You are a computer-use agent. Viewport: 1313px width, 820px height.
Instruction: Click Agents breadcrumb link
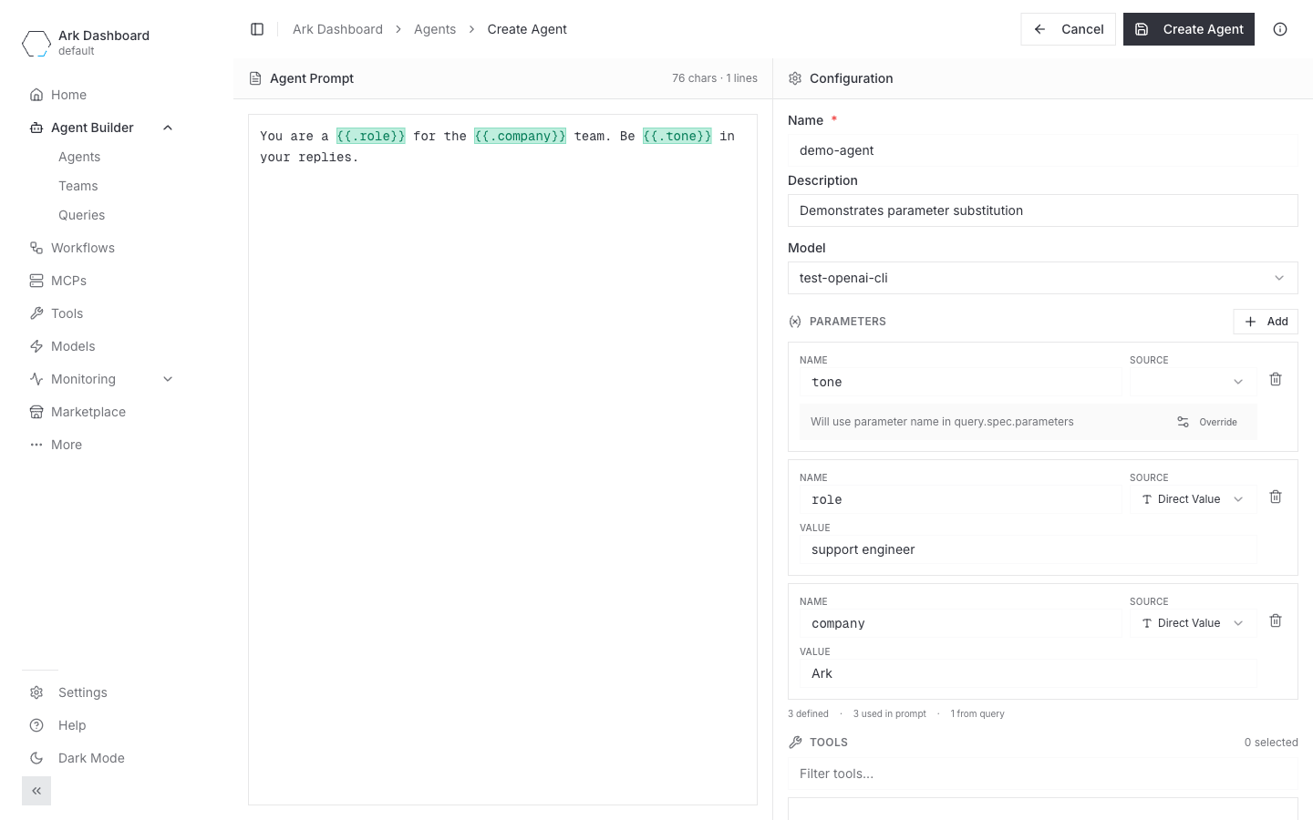pos(435,29)
